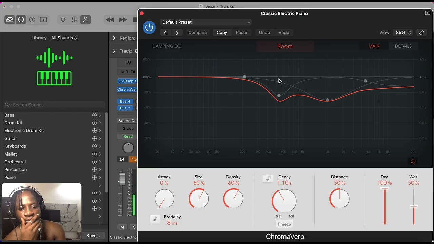Viewport: 434px width, 244px height.
Task: Mute the channel strip with M
Action: [122, 227]
